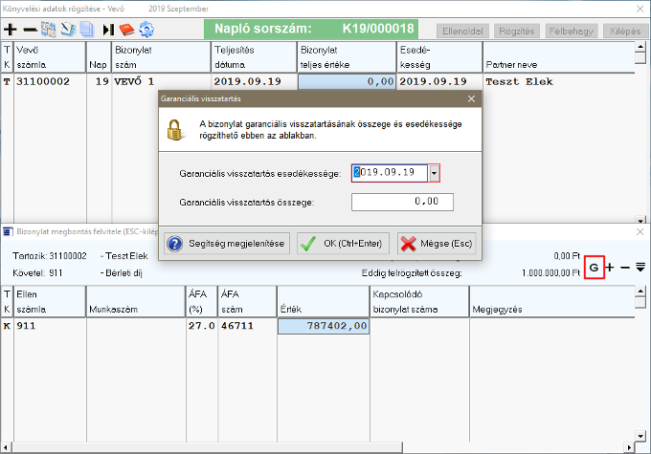The width and height of the screenshot is (651, 454).
Task: Open the blue gear settings icon
Action: (146, 30)
